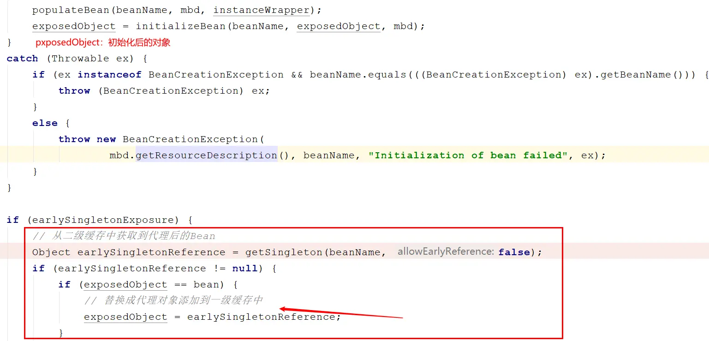Image resolution: width=709 pixels, height=341 pixels.
Task: Click "Initialization of bean failed" string
Action: point(468,156)
